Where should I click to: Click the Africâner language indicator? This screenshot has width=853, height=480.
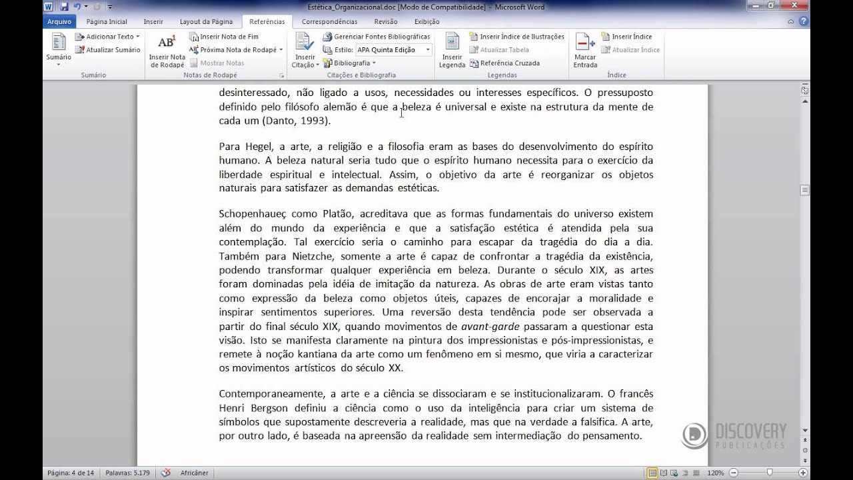point(194,473)
